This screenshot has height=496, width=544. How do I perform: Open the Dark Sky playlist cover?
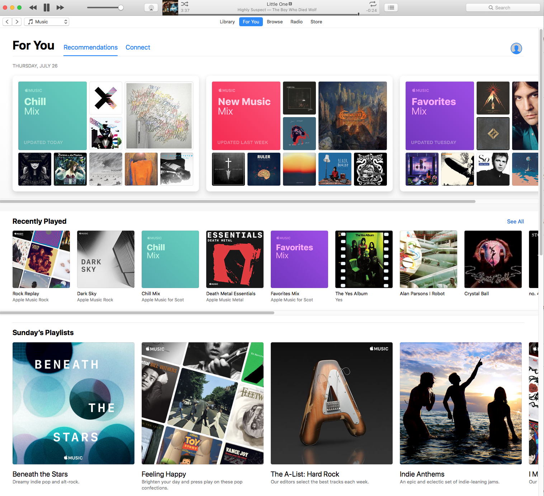point(106,259)
